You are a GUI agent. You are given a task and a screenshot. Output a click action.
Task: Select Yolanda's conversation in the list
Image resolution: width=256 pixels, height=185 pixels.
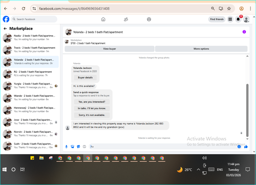pyautogui.click(x=30, y=61)
